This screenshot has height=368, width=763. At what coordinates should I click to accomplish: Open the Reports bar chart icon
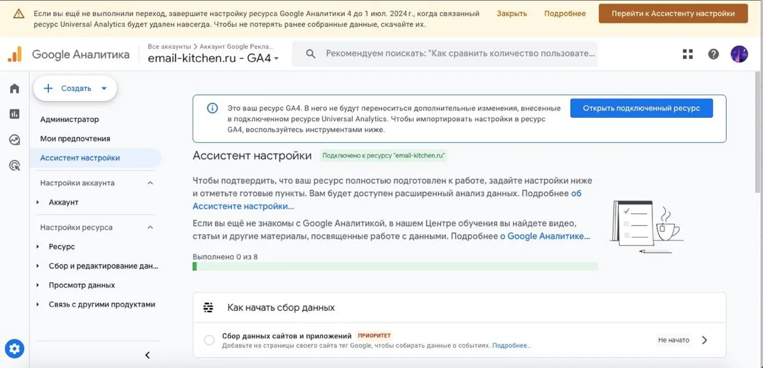15,114
